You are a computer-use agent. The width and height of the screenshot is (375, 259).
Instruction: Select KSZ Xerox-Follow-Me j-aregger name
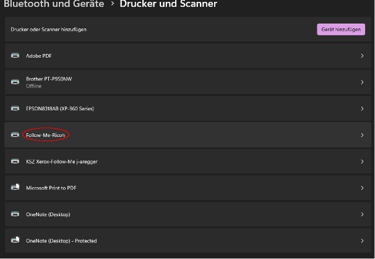click(x=62, y=162)
